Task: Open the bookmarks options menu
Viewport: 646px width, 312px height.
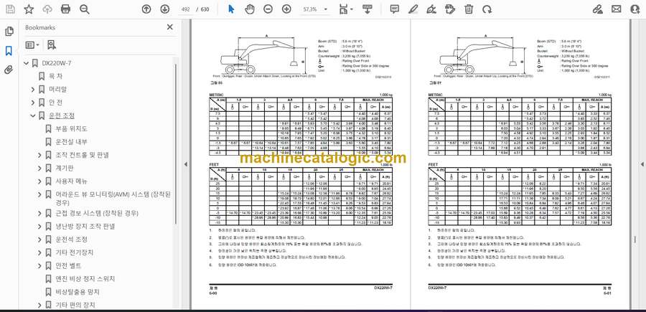Action: click(32, 45)
